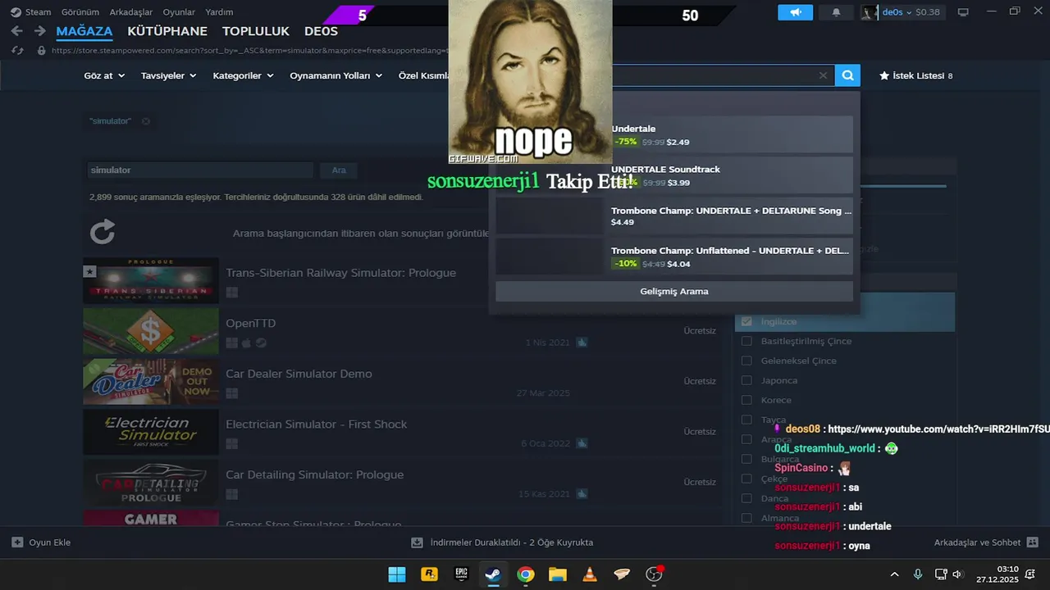Switch to the MAĞAZA tab
1050x590 pixels.
(x=84, y=31)
